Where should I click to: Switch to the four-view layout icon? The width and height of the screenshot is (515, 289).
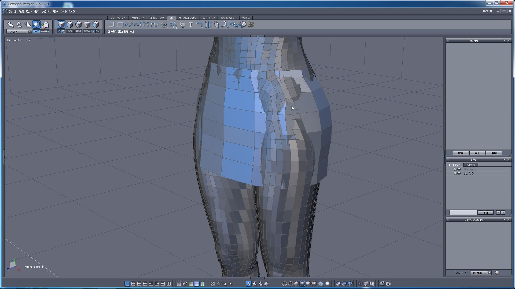coord(133,284)
